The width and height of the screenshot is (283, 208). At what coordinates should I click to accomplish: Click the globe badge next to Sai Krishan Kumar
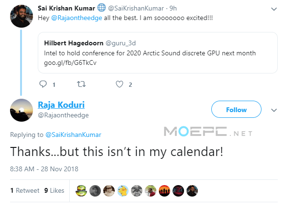[x=101, y=8]
